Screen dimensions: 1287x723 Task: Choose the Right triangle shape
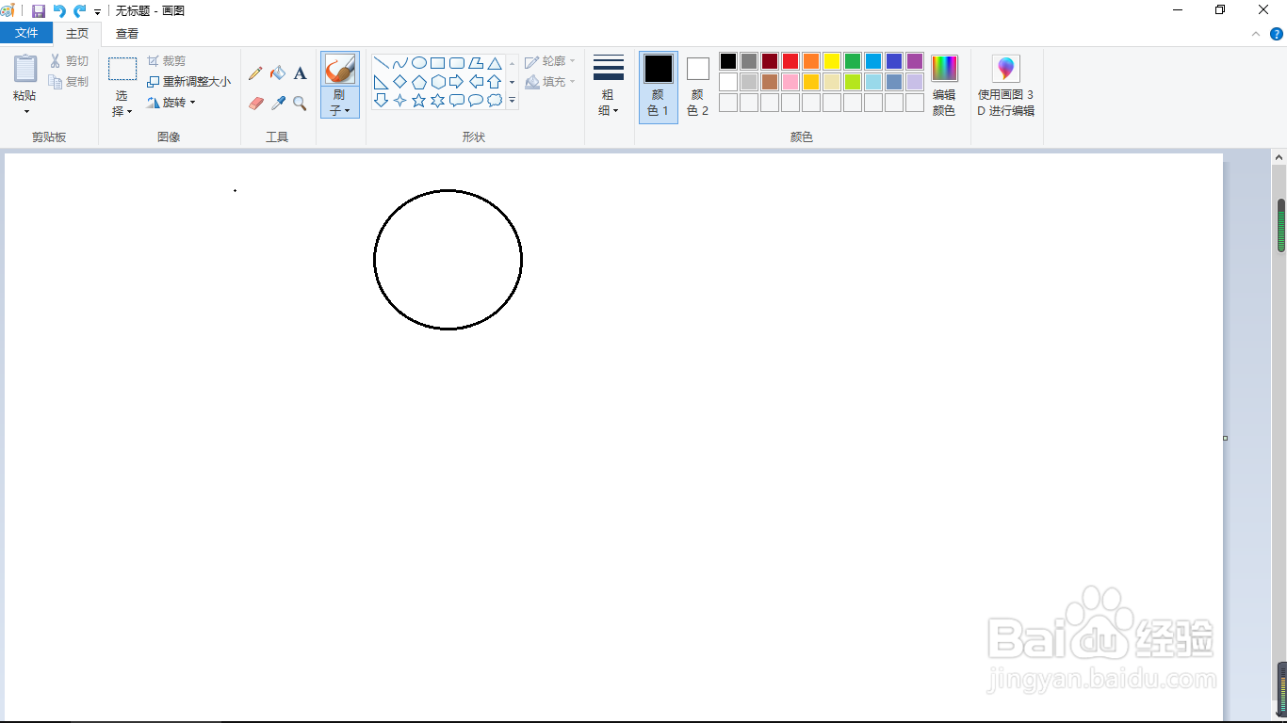click(x=382, y=82)
